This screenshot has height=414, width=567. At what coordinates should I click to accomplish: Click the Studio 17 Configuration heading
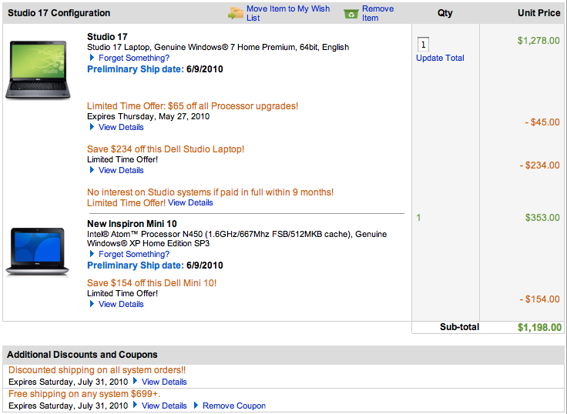pos(59,13)
